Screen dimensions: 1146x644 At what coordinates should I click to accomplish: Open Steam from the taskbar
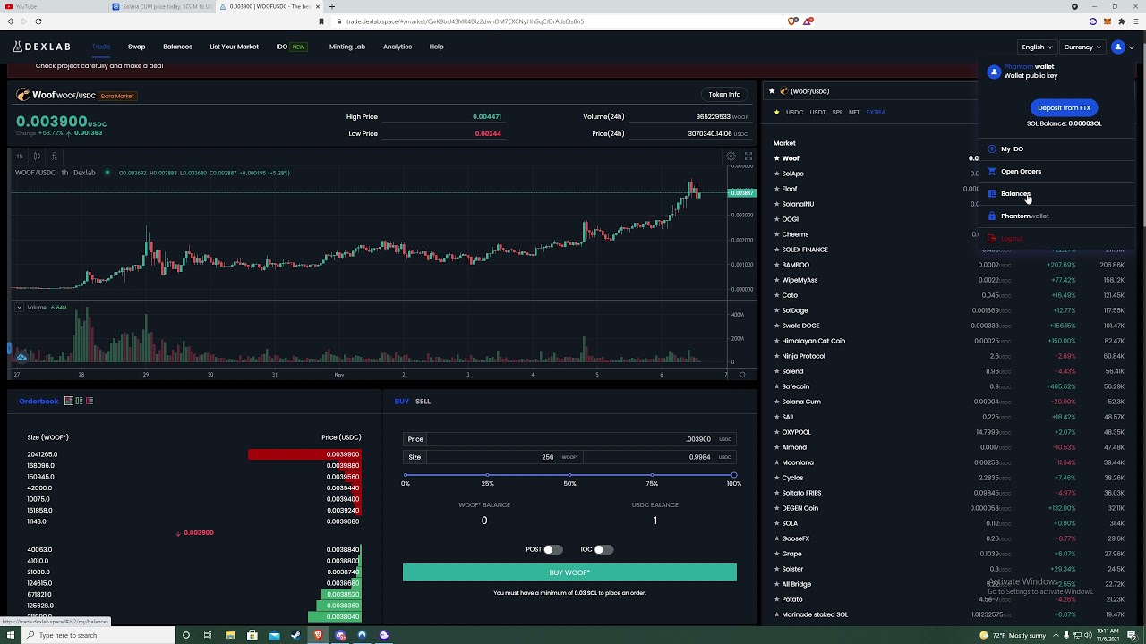(296, 635)
